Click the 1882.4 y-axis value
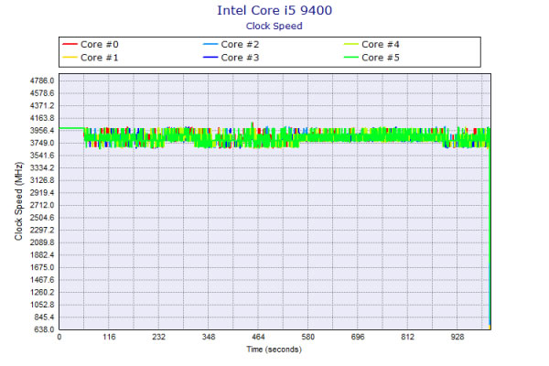 coord(42,255)
